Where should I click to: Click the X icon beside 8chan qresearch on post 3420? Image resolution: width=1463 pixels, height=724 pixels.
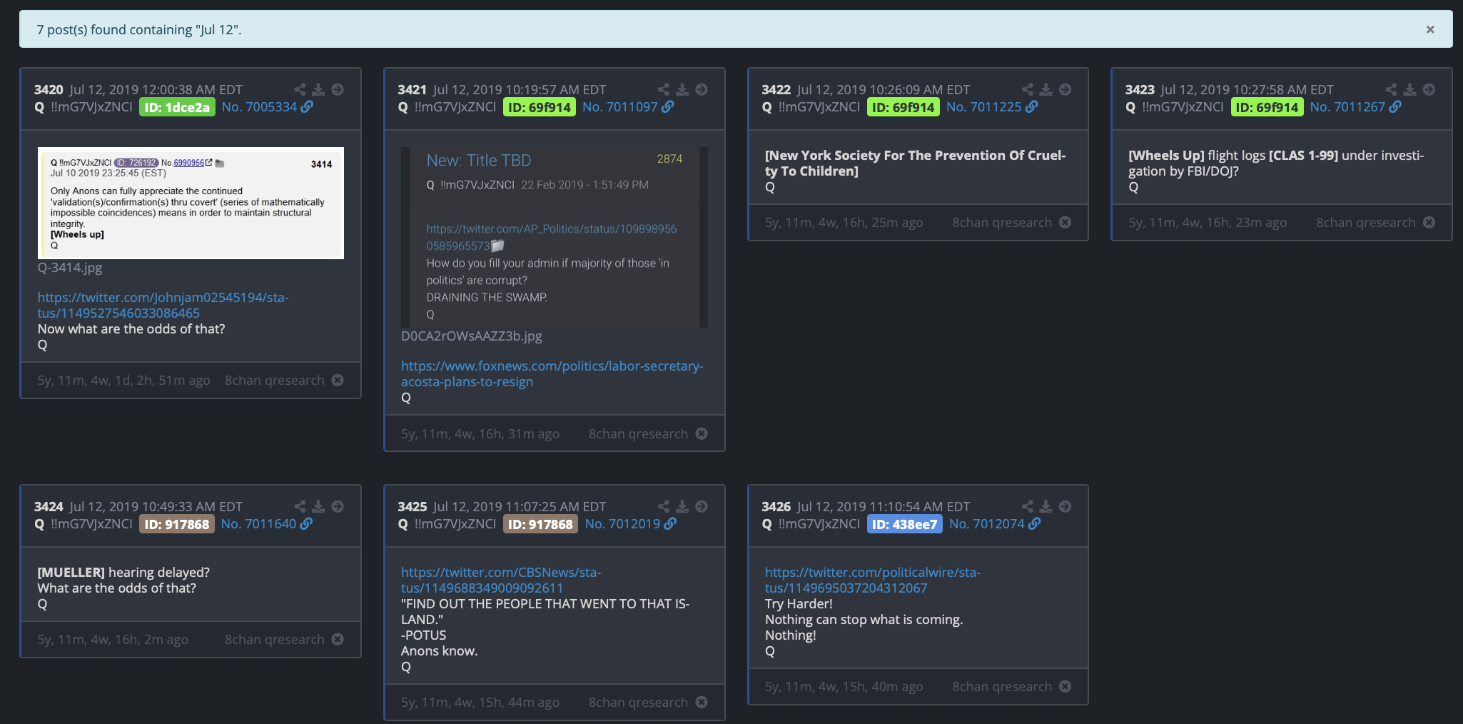coord(338,380)
